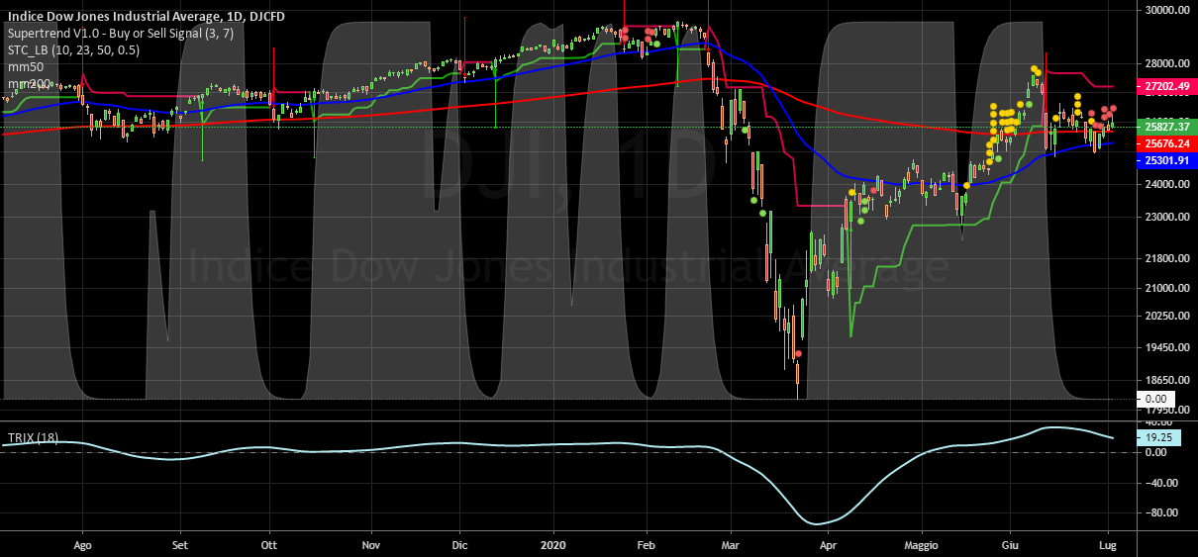The height and width of the screenshot is (557, 1198).
Task: Click the Ott label on time axis
Action: click(268, 544)
